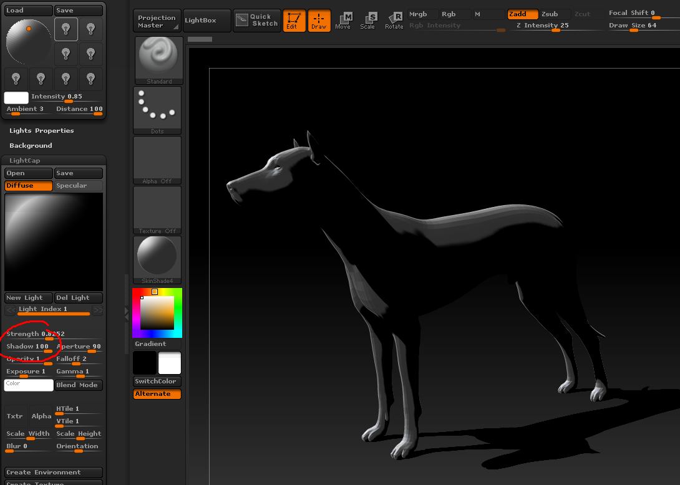Open the Blend Mode dropdown
Viewport: 680px width, 485px height.
click(x=79, y=385)
